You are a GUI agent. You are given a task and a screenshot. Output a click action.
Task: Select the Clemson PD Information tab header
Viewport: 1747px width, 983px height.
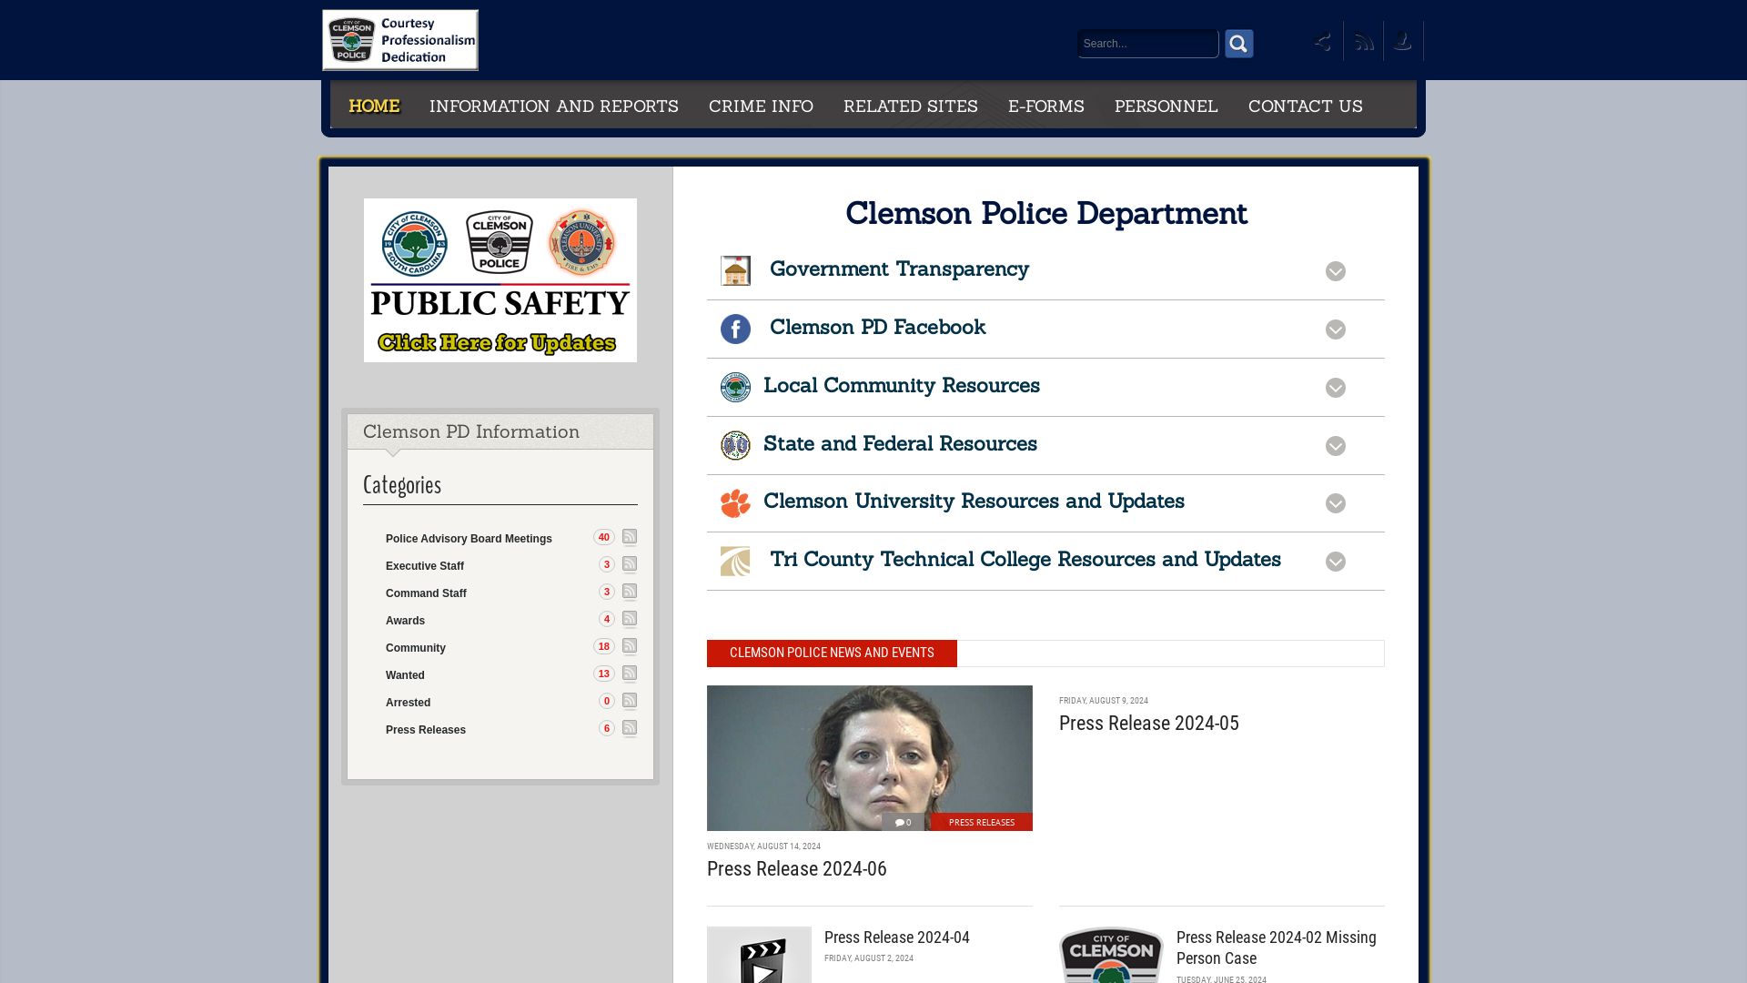[x=500, y=431]
